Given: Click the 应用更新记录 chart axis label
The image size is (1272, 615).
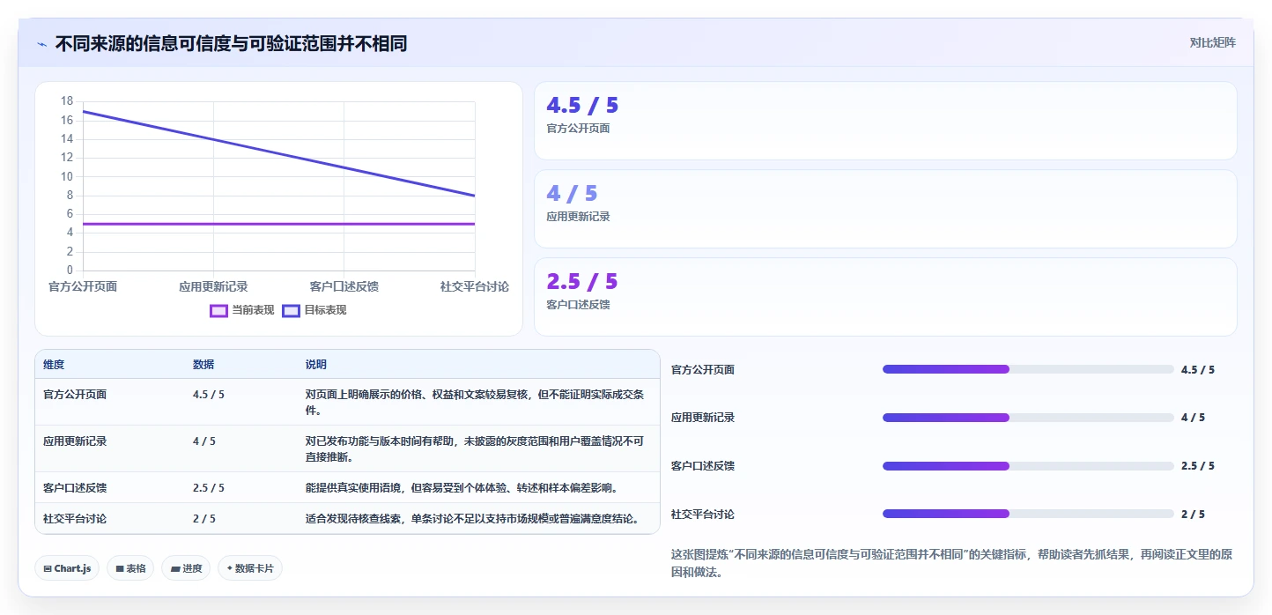Looking at the screenshot, I should [213, 286].
